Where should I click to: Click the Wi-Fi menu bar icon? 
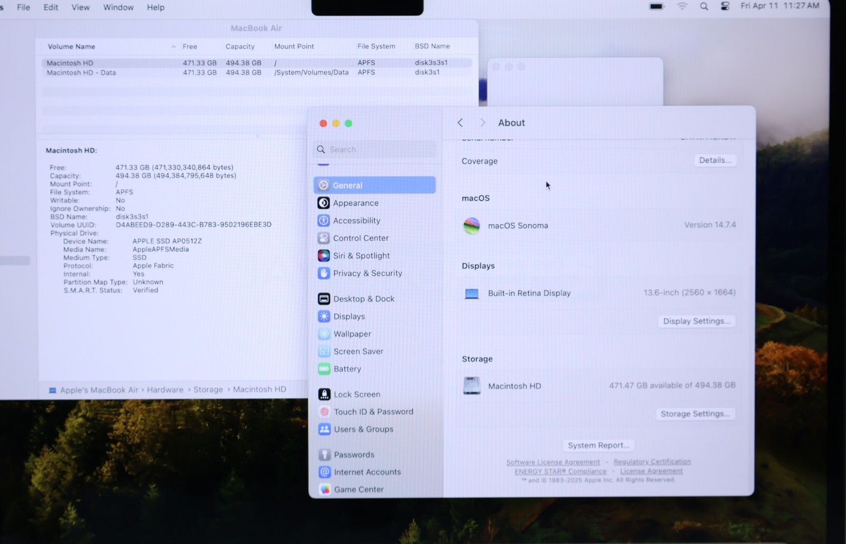[682, 6]
